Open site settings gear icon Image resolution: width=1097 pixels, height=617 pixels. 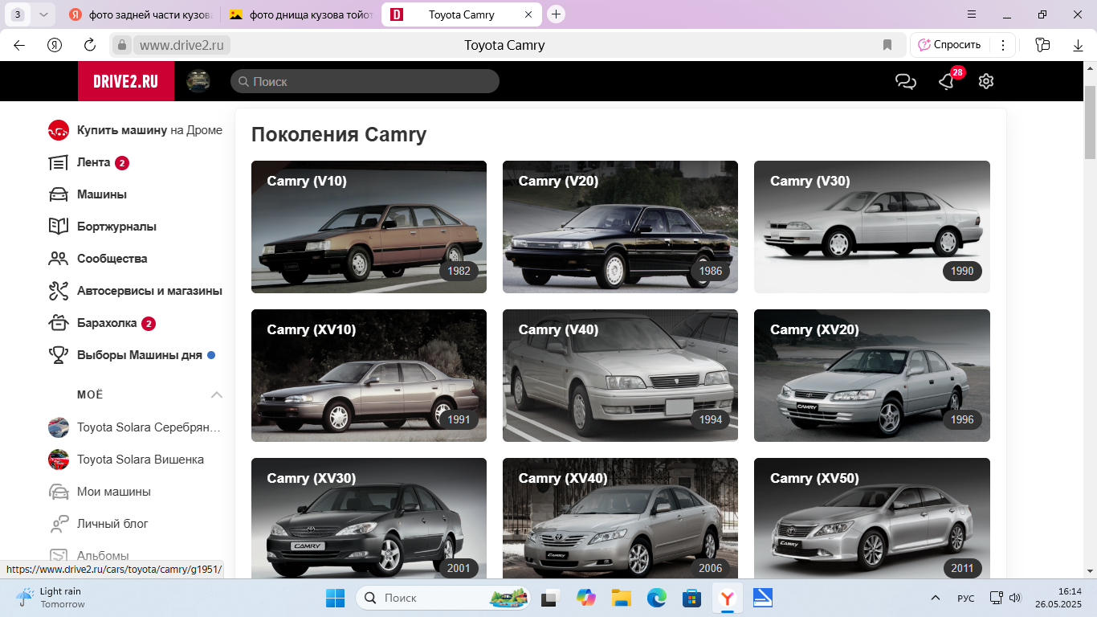click(x=986, y=81)
